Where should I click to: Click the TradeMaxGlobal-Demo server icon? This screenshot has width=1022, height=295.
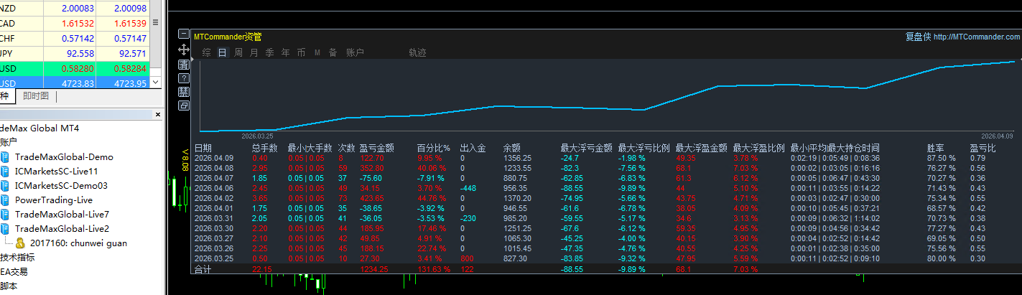pos(6,156)
